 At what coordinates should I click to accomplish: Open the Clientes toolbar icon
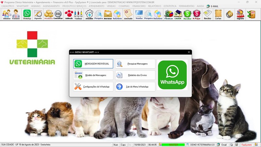pos(7,14)
